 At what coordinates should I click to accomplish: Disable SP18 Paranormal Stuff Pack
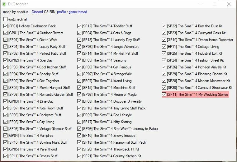tap(79, 142)
